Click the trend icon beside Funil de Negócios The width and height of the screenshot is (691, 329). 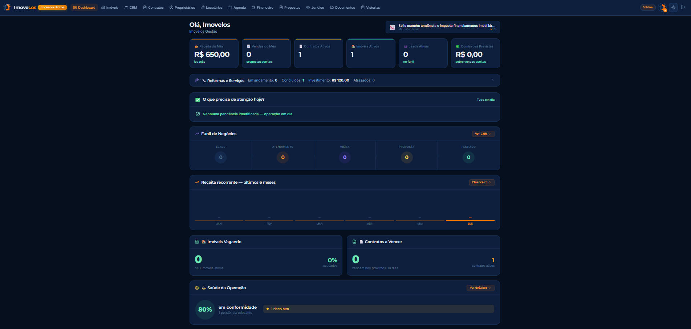(197, 134)
